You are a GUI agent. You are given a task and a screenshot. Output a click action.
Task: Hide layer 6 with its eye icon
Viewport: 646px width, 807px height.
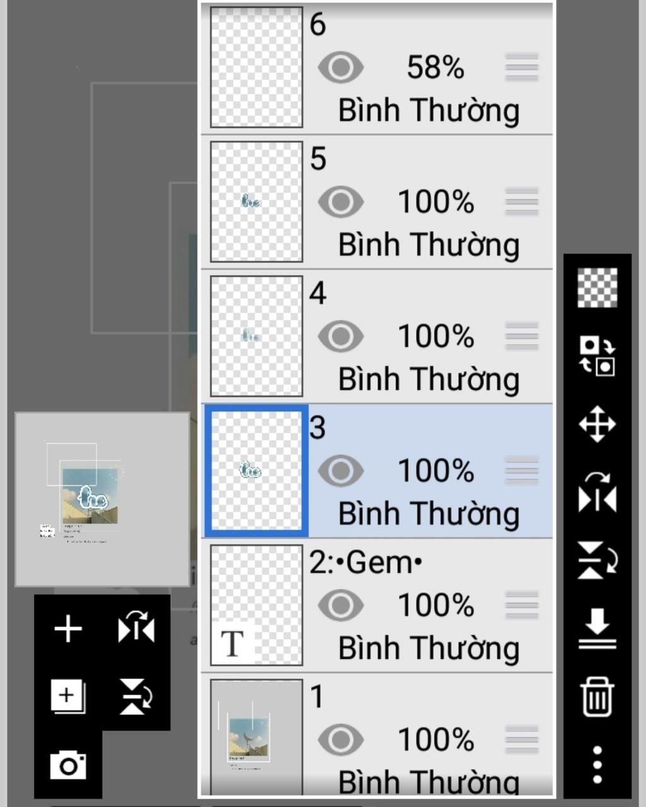point(341,67)
